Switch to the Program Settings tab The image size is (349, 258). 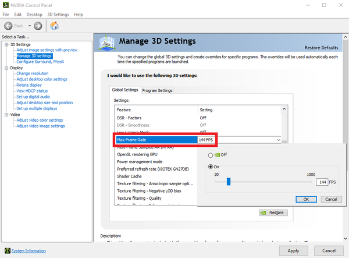(x=158, y=90)
